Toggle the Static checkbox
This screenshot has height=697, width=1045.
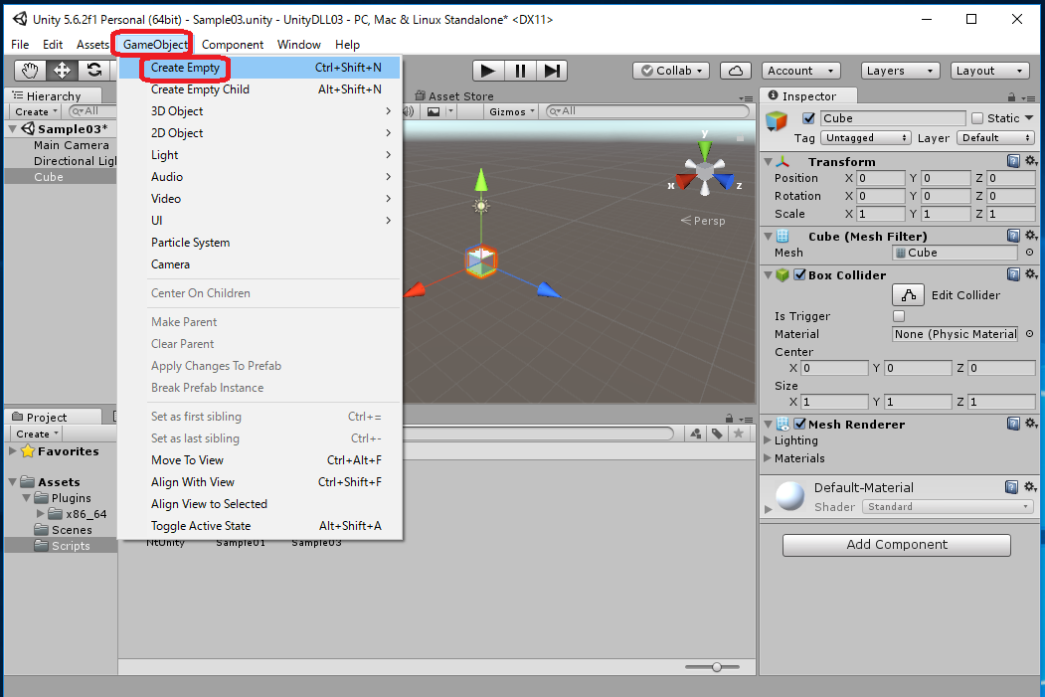pos(976,118)
